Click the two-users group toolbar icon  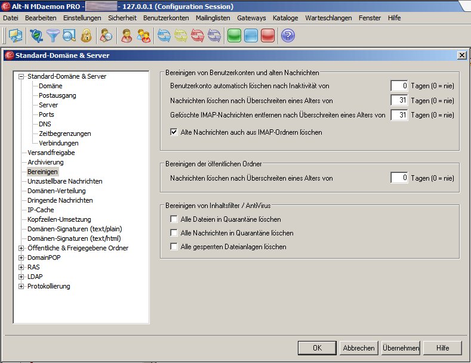[143, 36]
